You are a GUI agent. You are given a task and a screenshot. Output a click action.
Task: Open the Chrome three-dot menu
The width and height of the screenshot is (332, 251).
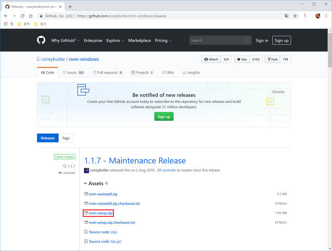pos(326,16)
